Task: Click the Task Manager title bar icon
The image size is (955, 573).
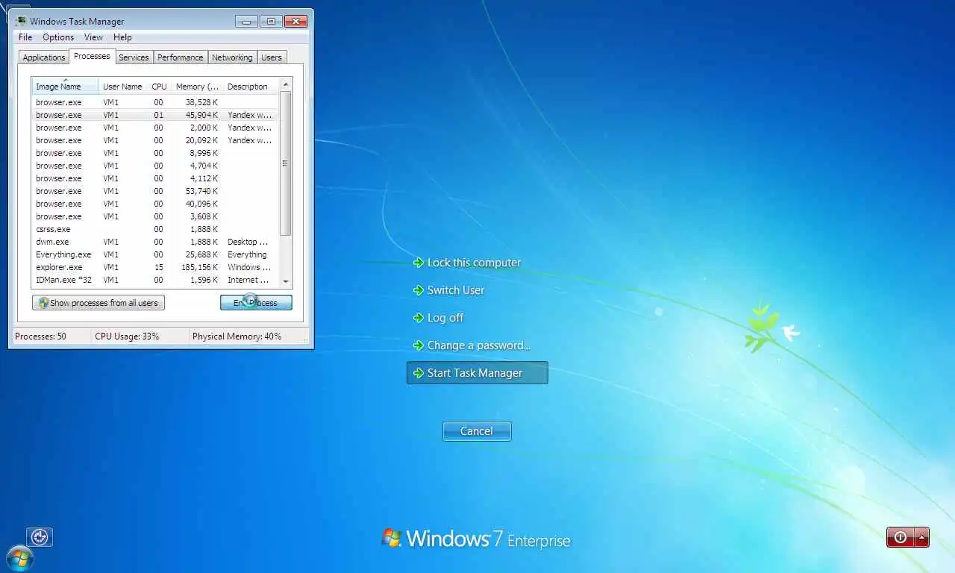Action: click(21, 22)
